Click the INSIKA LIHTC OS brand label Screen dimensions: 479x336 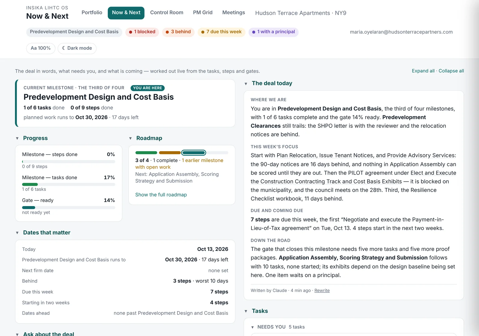click(47, 8)
